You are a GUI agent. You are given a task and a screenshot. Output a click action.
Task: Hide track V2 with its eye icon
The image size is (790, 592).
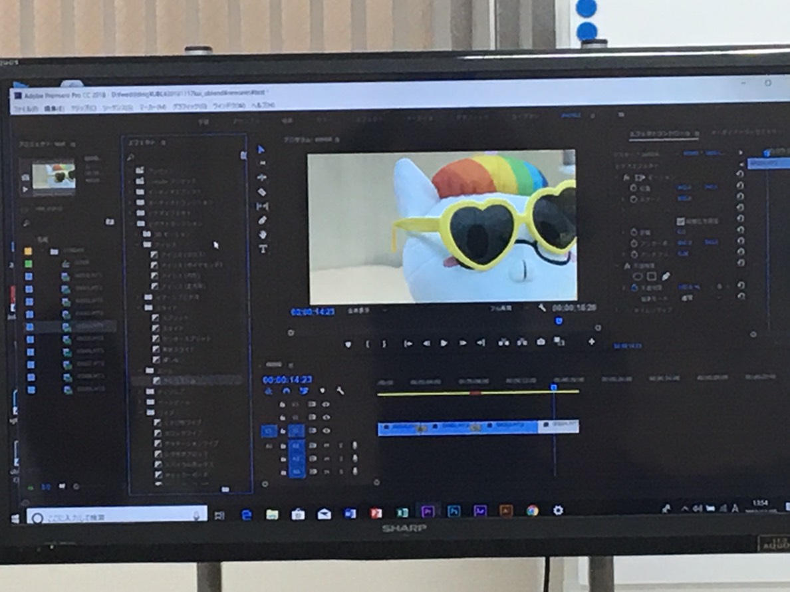(326, 417)
